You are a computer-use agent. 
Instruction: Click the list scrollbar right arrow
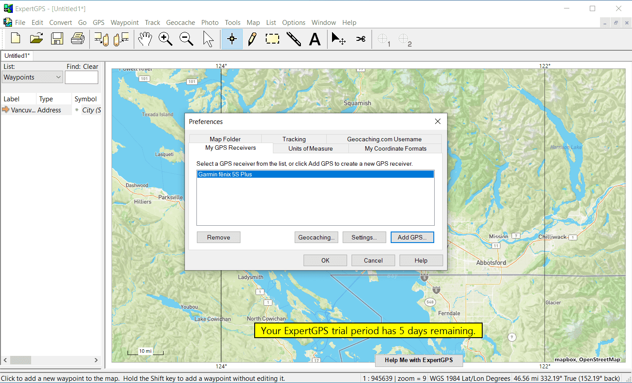click(96, 360)
